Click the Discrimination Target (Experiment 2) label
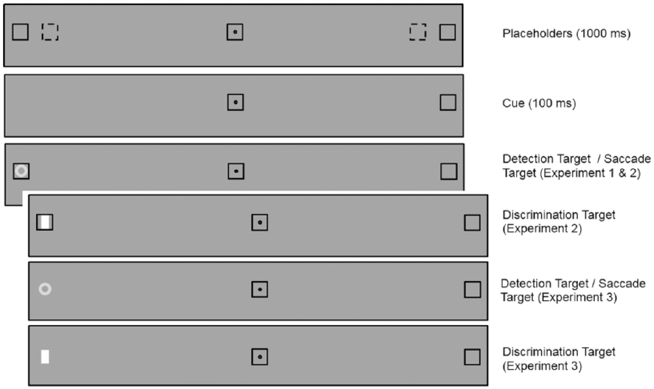The image size is (654, 389). 559,222
